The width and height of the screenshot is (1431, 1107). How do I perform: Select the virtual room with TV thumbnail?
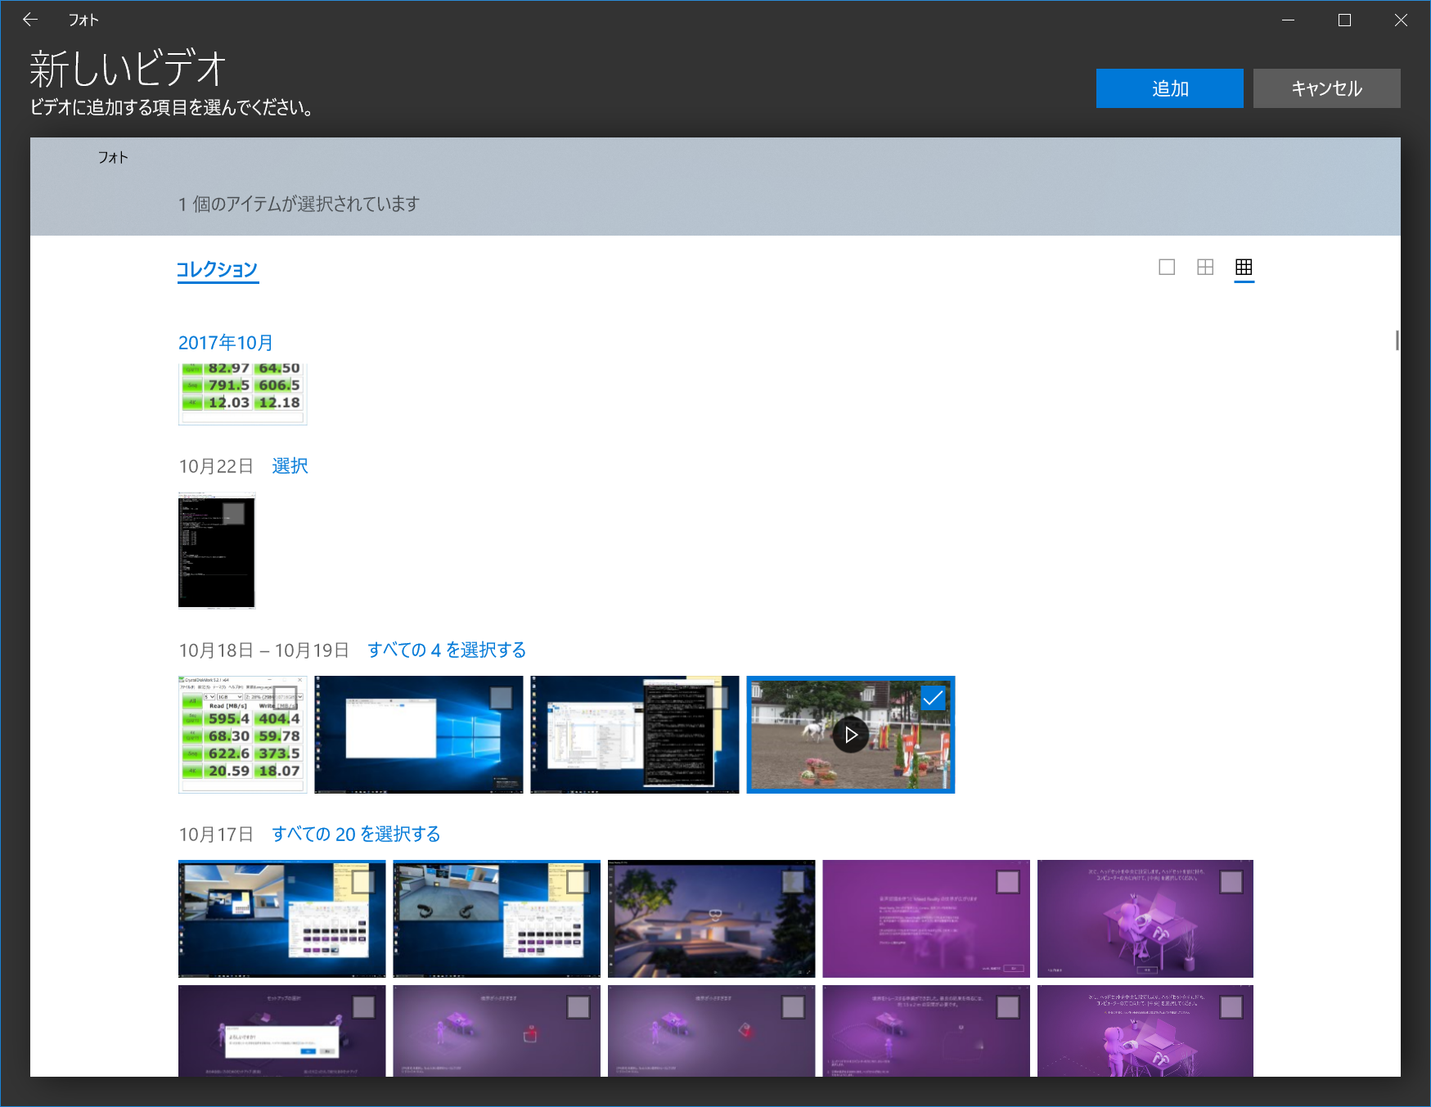tap(282, 919)
